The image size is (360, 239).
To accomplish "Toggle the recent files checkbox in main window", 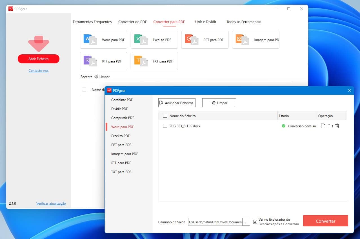I will [x=84, y=90].
